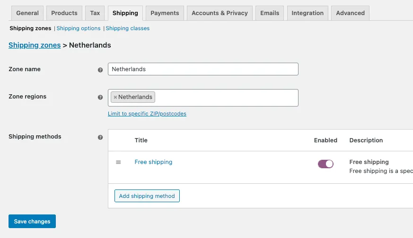Image resolution: width=413 pixels, height=238 pixels.
Task: Switch to the Products settings tab
Action: pyautogui.click(x=64, y=13)
